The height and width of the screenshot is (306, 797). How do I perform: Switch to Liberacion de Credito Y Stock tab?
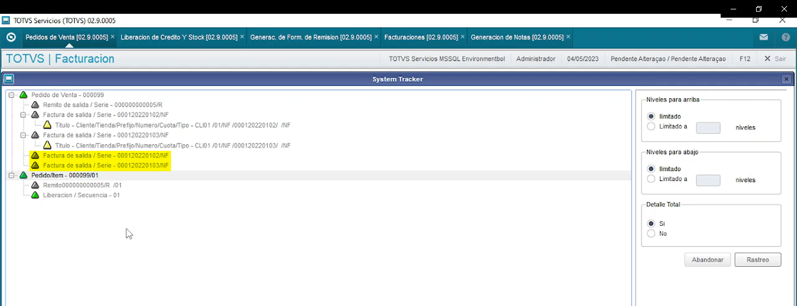coord(179,38)
